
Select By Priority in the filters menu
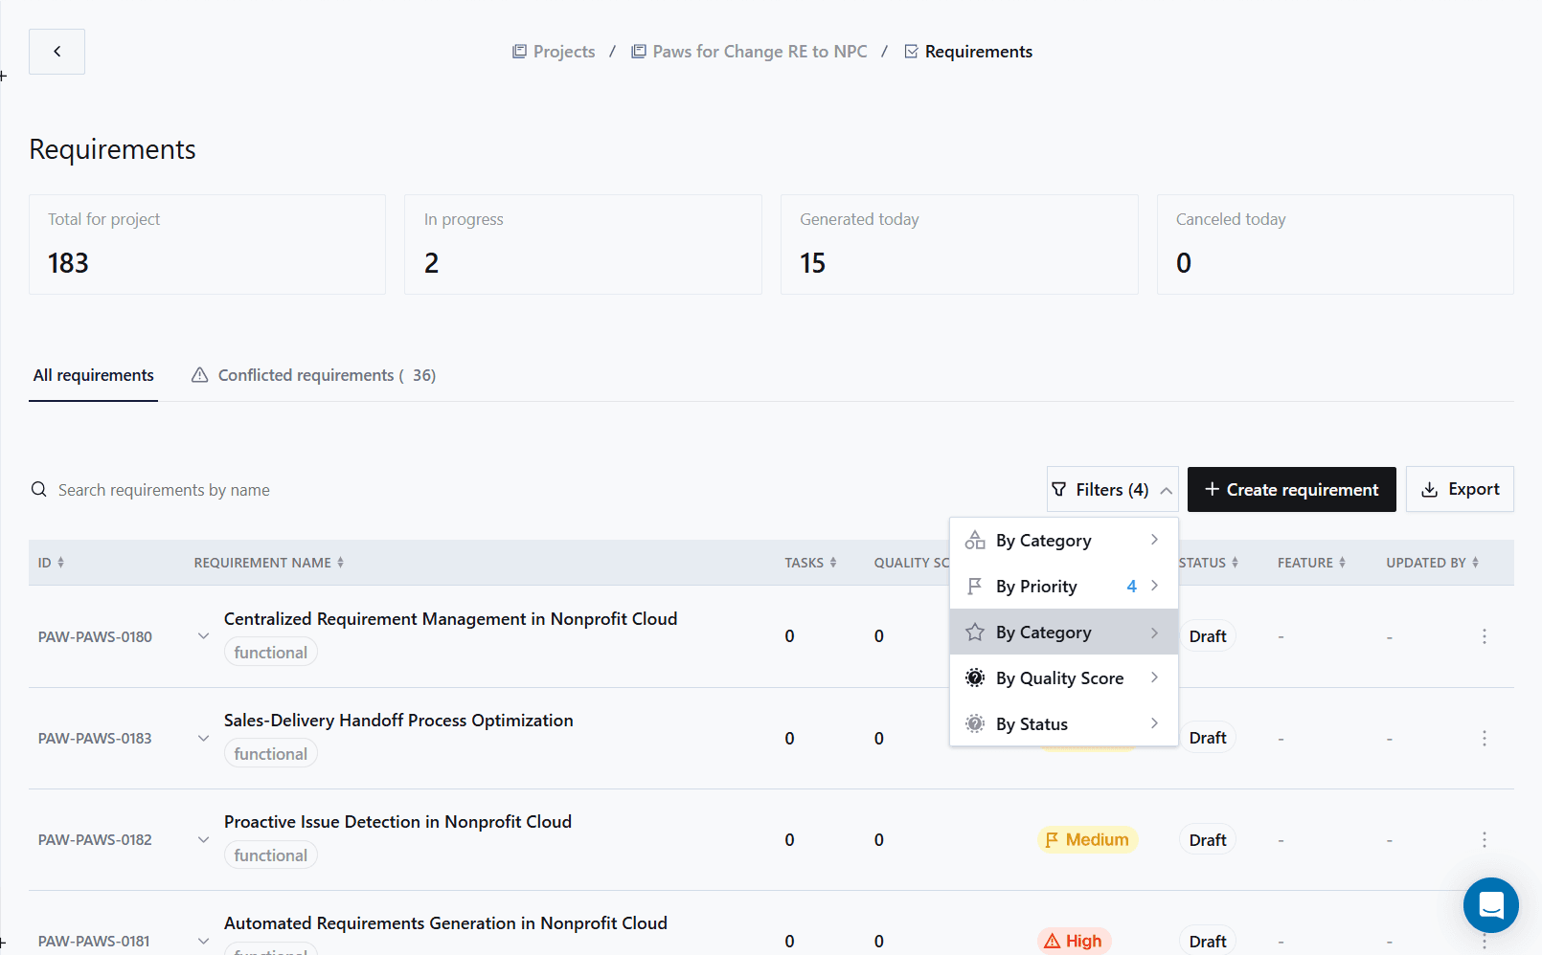click(x=1036, y=586)
